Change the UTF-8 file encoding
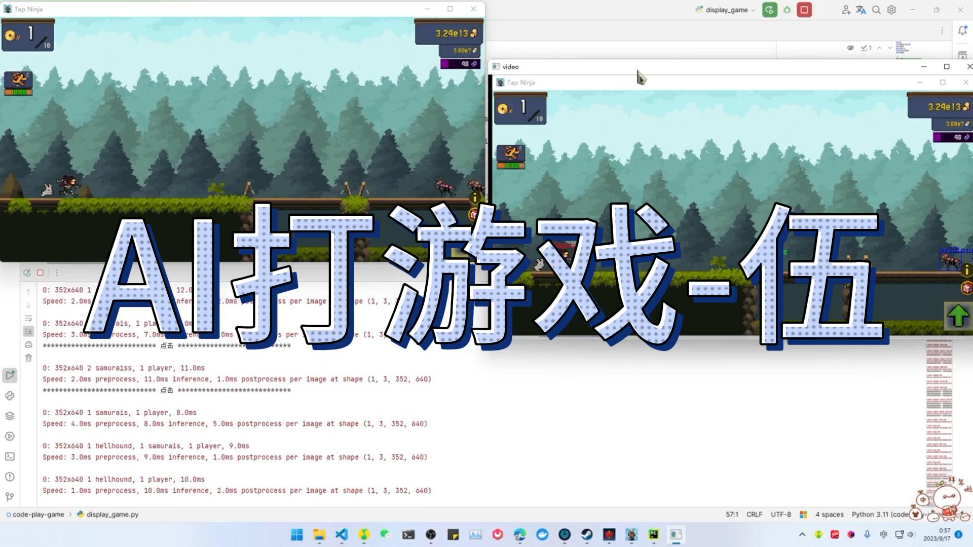 click(780, 514)
